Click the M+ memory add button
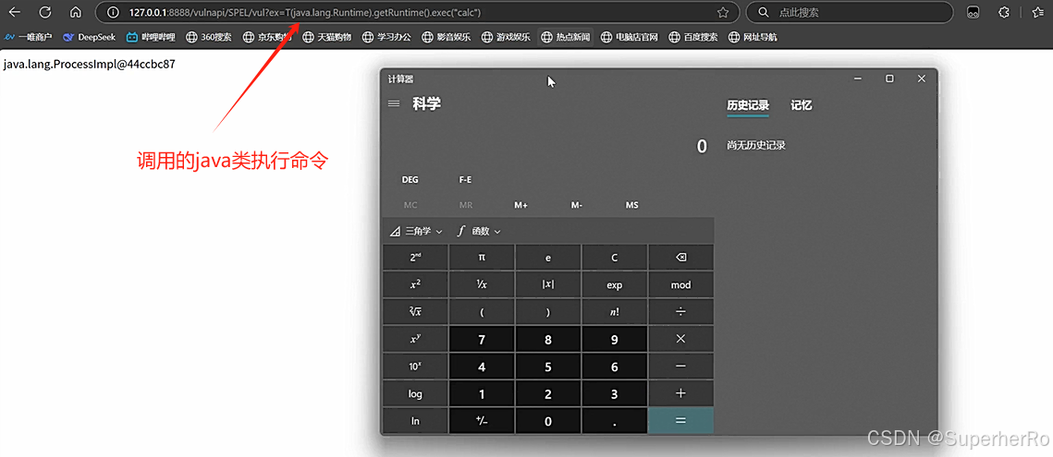Image resolution: width=1053 pixels, height=457 pixels. tap(521, 205)
